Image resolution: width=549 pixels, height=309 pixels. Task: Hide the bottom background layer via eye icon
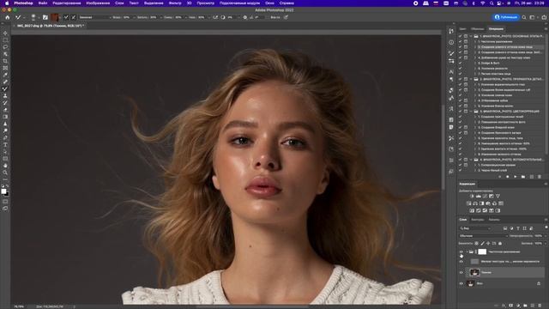tap(462, 283)
